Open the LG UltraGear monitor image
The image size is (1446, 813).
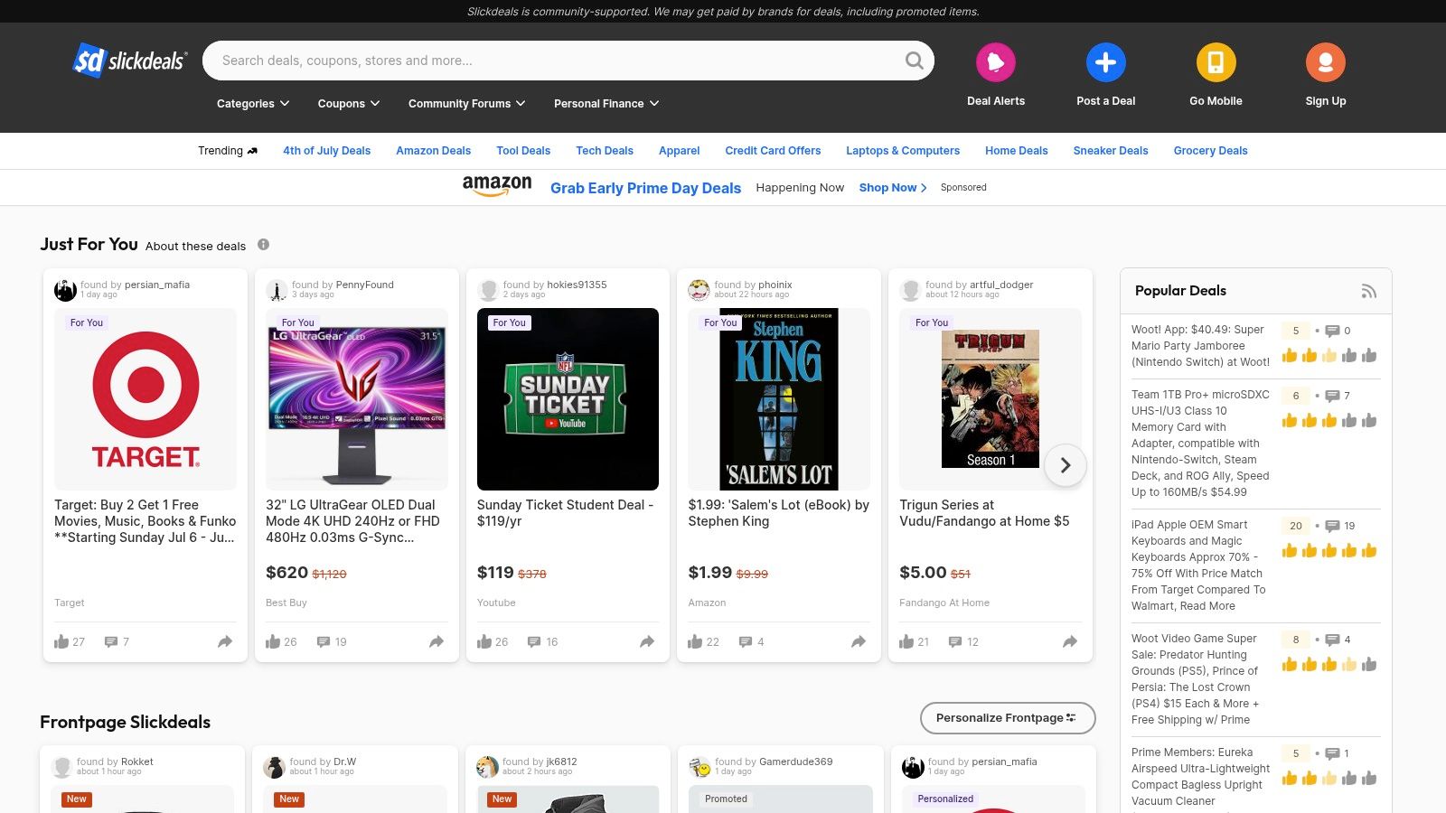357,399
